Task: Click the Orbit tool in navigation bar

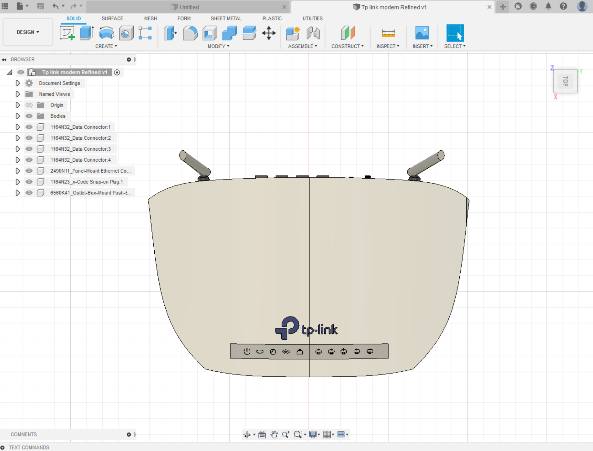Action: (247, 434)
